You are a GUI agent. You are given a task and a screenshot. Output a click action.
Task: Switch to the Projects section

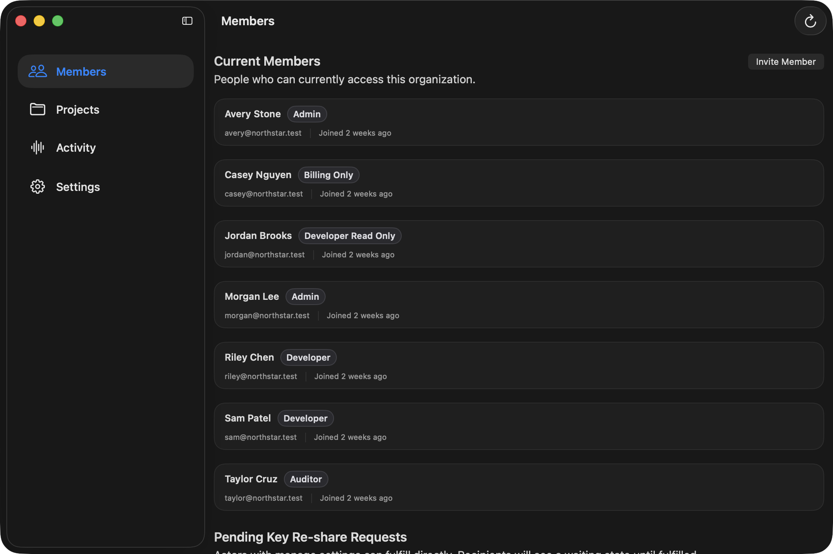click(x=78, y=109)
